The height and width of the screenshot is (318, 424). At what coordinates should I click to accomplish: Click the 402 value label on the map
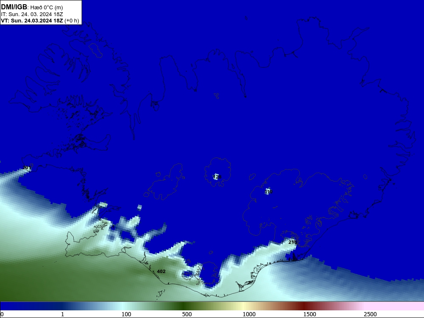(161, 271)
